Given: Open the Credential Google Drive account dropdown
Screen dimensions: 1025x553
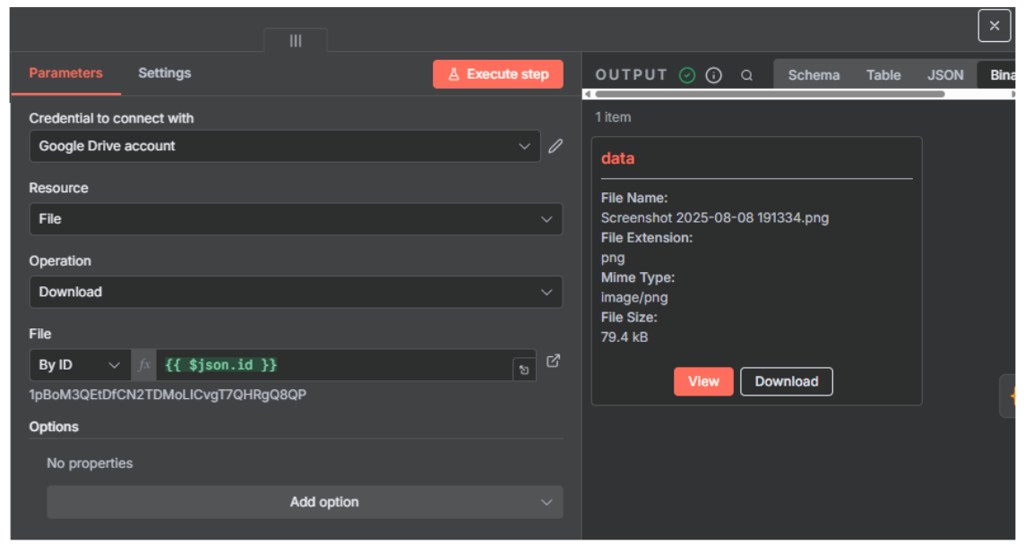Looking at the screenshot, I should [x=284, y=146].
